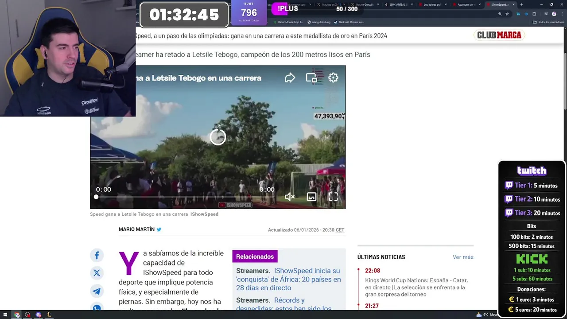The height and width of the screenshot is (319, 567).
Task: Open the Windows Start menu
Action: (x=5, y=315)
